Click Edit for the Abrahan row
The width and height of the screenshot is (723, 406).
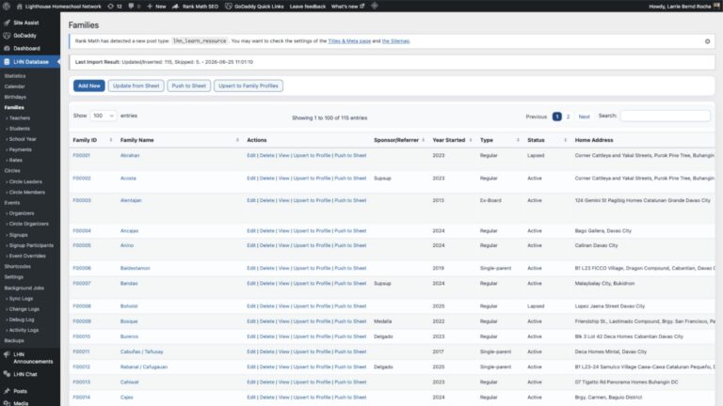(x=250, y=156)
